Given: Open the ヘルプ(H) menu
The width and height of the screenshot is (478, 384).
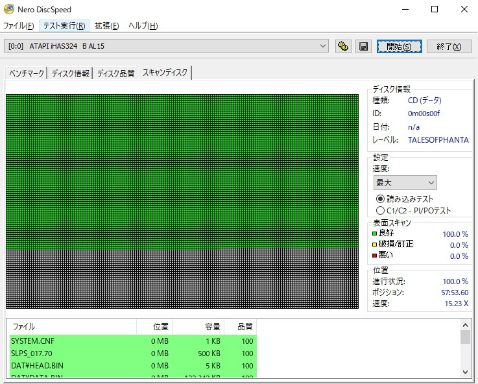Looking at the screenshot, I should coord(143,26).
